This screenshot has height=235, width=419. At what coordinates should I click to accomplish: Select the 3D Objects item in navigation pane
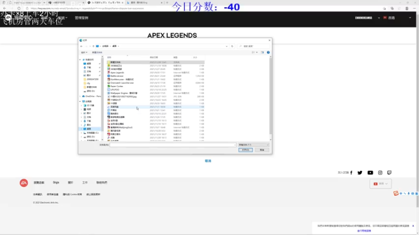click(x=90, y=105)
